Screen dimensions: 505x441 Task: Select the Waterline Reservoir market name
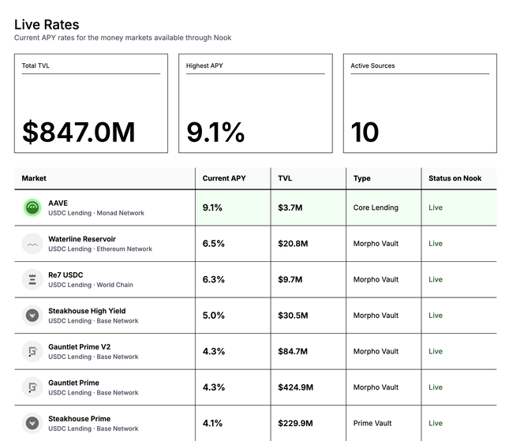(x=82, y=239)
